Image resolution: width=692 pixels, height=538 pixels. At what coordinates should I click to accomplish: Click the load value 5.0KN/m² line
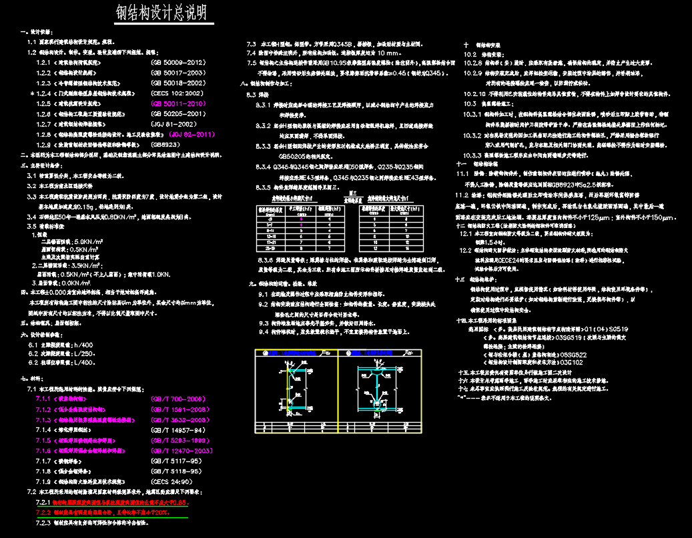pyautogui.click(x=72, y=242)
